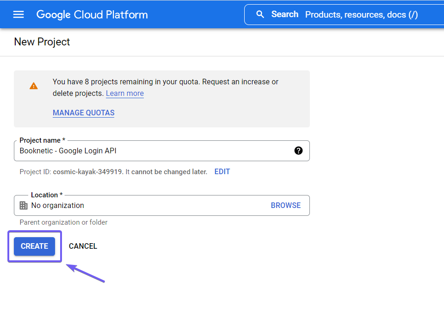Click BROWSE to pick a parent organization

(x=285, y=205)
